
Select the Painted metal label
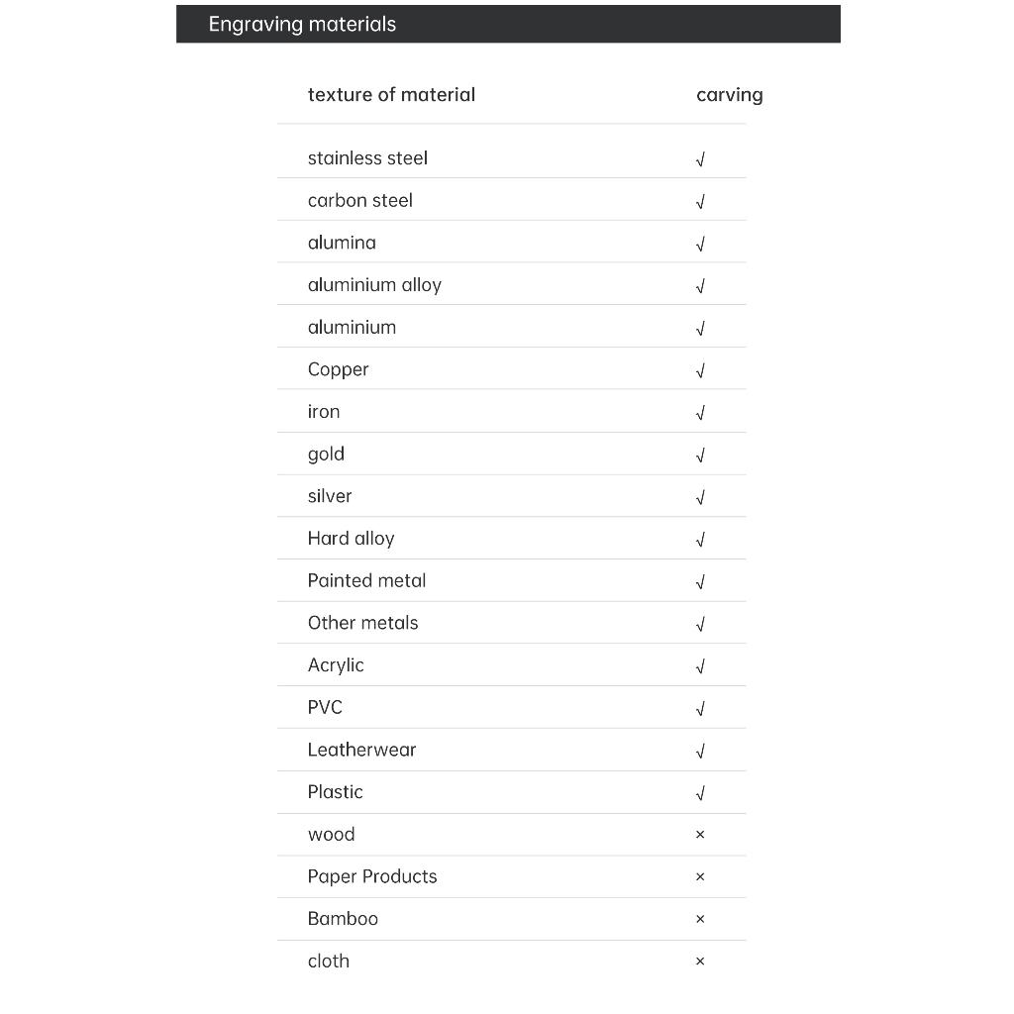click(x=366, y=580)
